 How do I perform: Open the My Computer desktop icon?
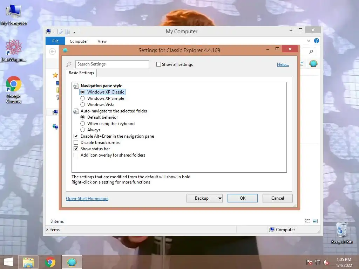[x=14, y=14]
